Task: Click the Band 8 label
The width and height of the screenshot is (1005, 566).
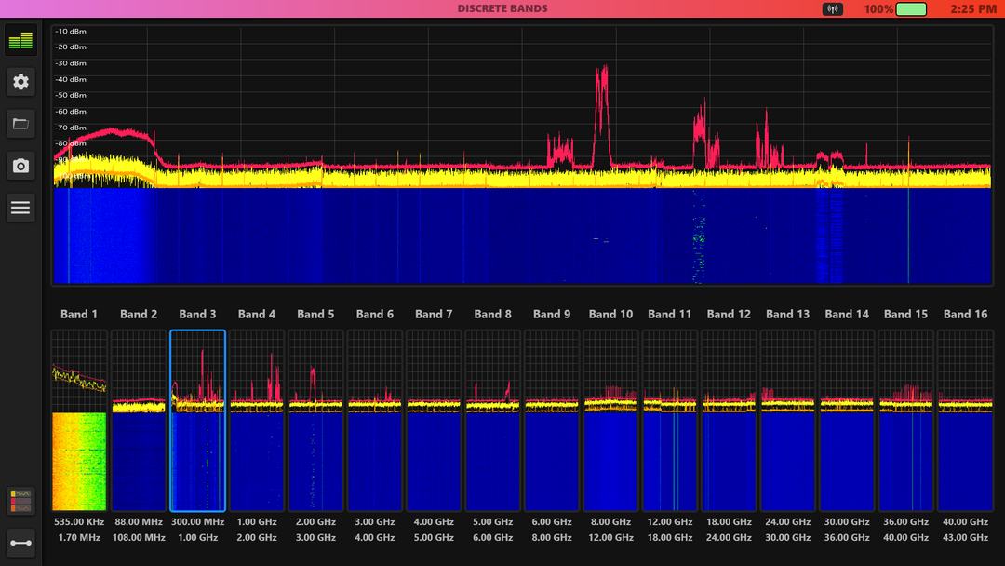Action: point(492,315)
